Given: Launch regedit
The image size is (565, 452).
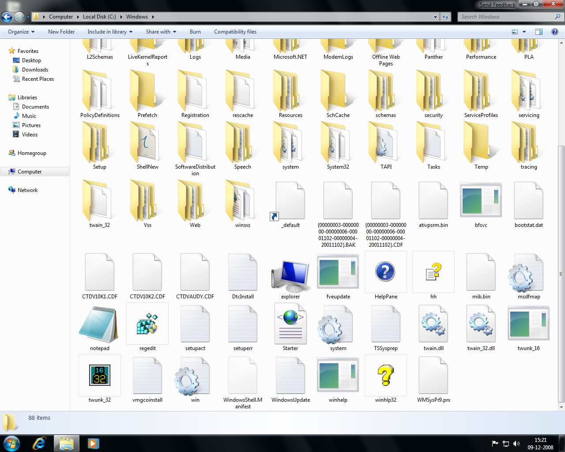Looking at the screenshot, I should [x=147, y=324].
